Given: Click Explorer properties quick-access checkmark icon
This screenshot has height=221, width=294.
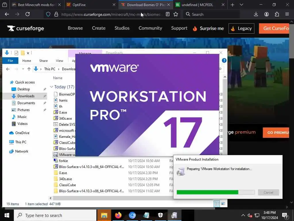Looking at the screenshot, I should click(x=16, y=53).
